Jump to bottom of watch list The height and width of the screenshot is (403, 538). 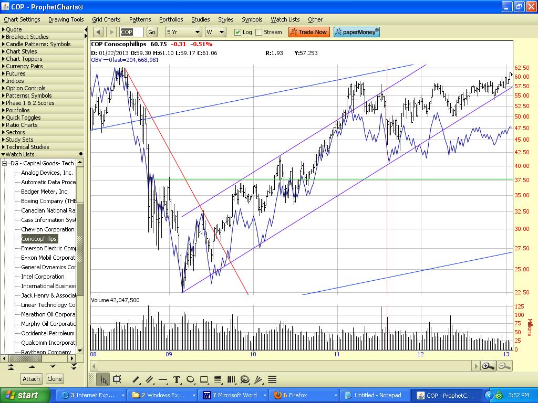click(x=74, y=367)
